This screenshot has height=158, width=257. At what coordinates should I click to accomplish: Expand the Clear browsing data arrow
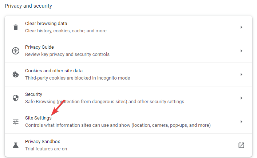point(241,27)
